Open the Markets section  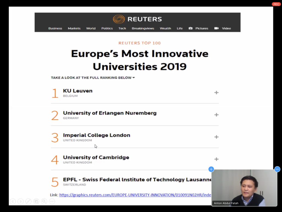(74, 28)
